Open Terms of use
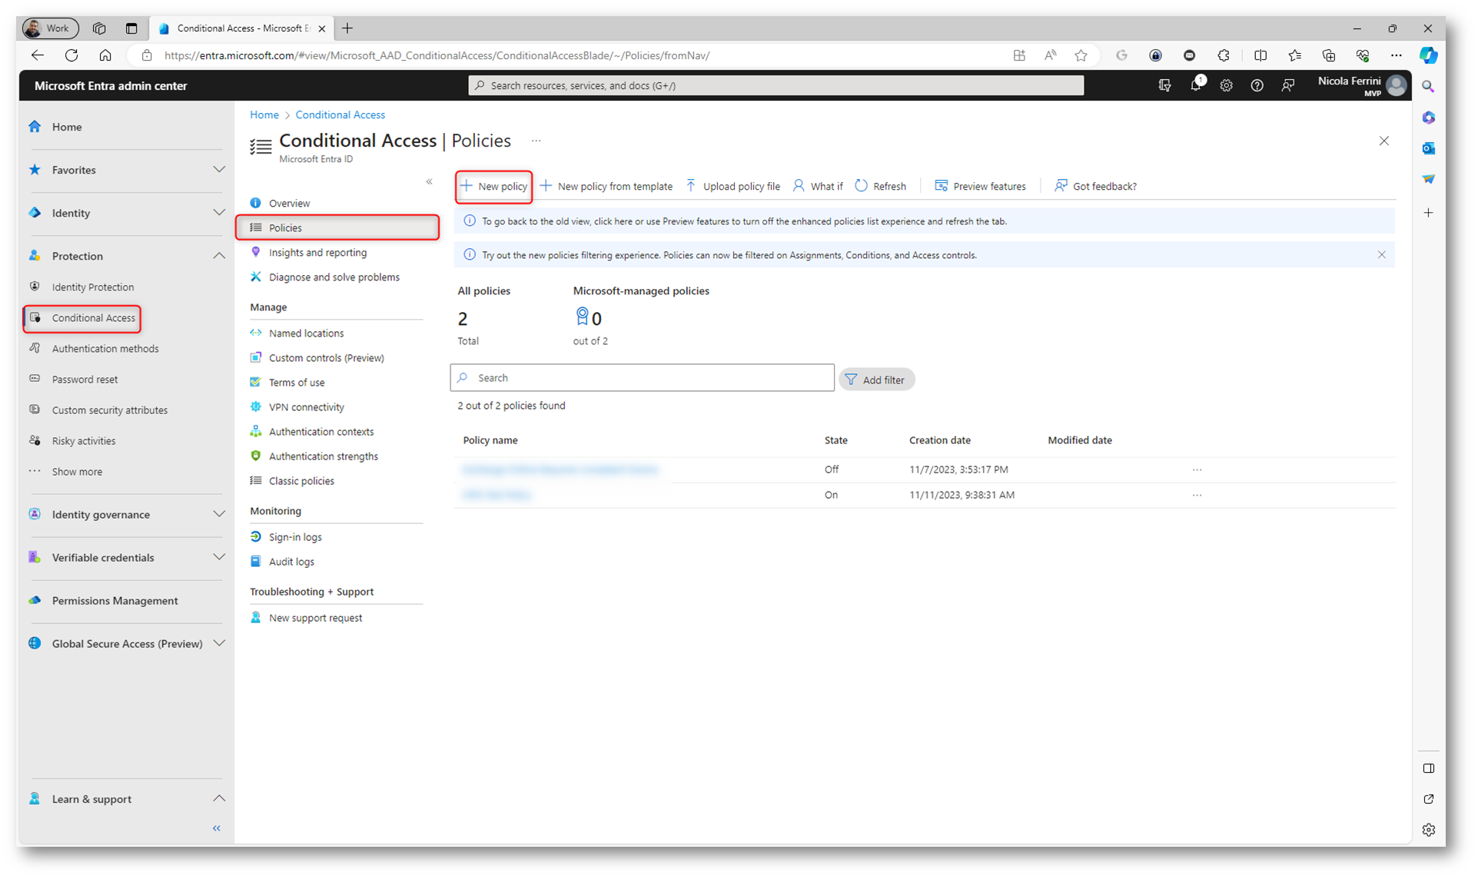 point(296,382)
